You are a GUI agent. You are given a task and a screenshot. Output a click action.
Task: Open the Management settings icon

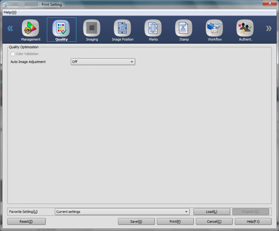pyautogui.click(x=30, y=28)
